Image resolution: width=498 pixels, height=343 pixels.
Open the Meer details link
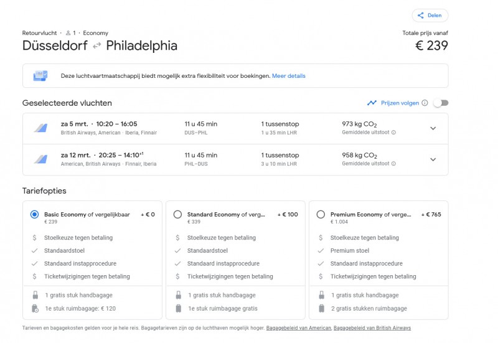289,76
